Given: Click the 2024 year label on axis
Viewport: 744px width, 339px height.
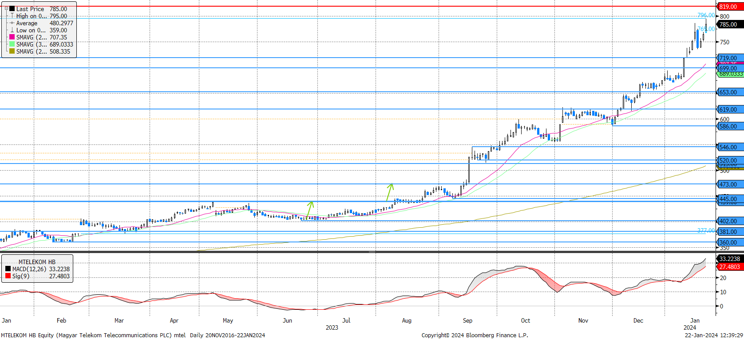Looking at the screenshot, I should click(690, 327).
